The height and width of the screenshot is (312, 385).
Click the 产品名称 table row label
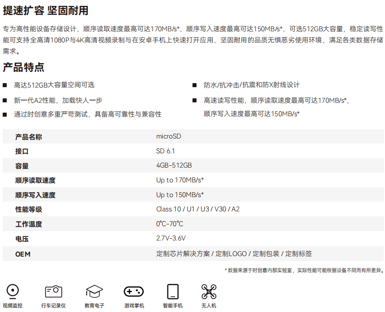pos(29,137)
